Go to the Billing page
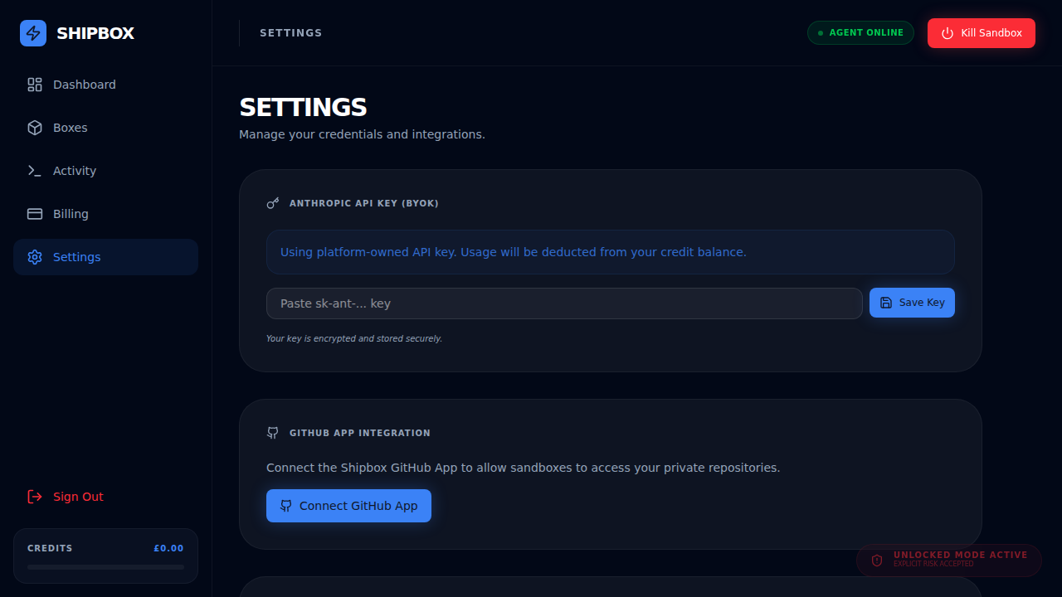The image size is (1062, 597). pyautogui.click(x=71, y=214)
